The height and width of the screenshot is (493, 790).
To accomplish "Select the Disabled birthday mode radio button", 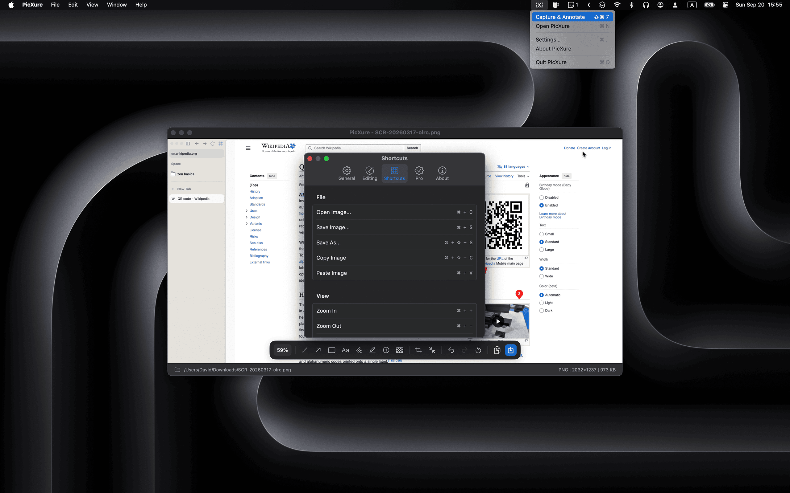I will click(541, 198).
